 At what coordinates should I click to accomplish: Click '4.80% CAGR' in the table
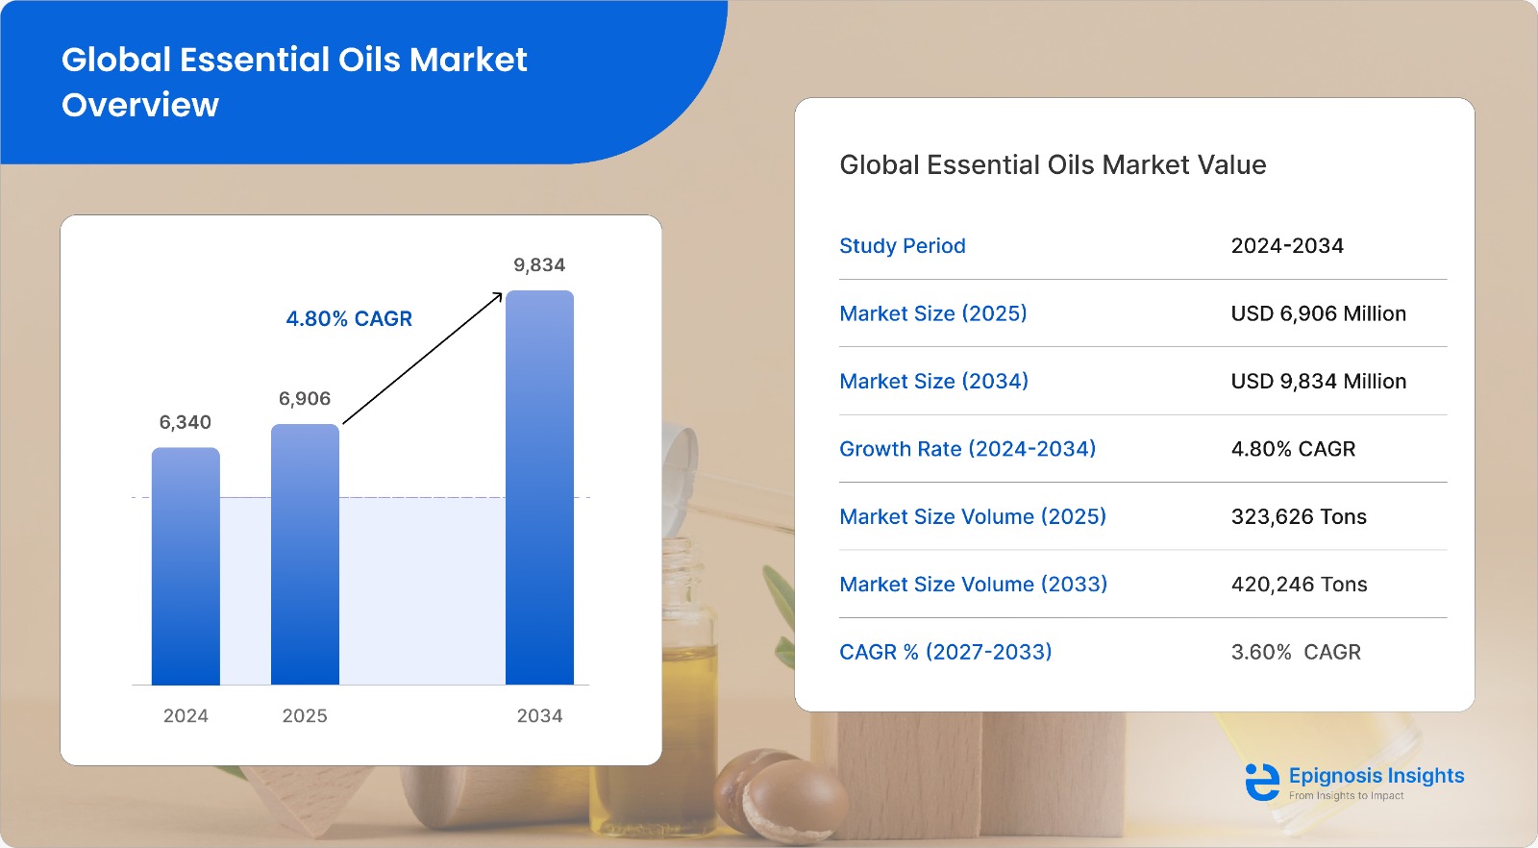1294,449
